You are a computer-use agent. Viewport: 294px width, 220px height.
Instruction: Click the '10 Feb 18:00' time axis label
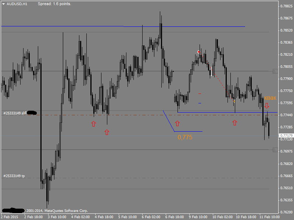pyautogui.click(x=246, y=217)
